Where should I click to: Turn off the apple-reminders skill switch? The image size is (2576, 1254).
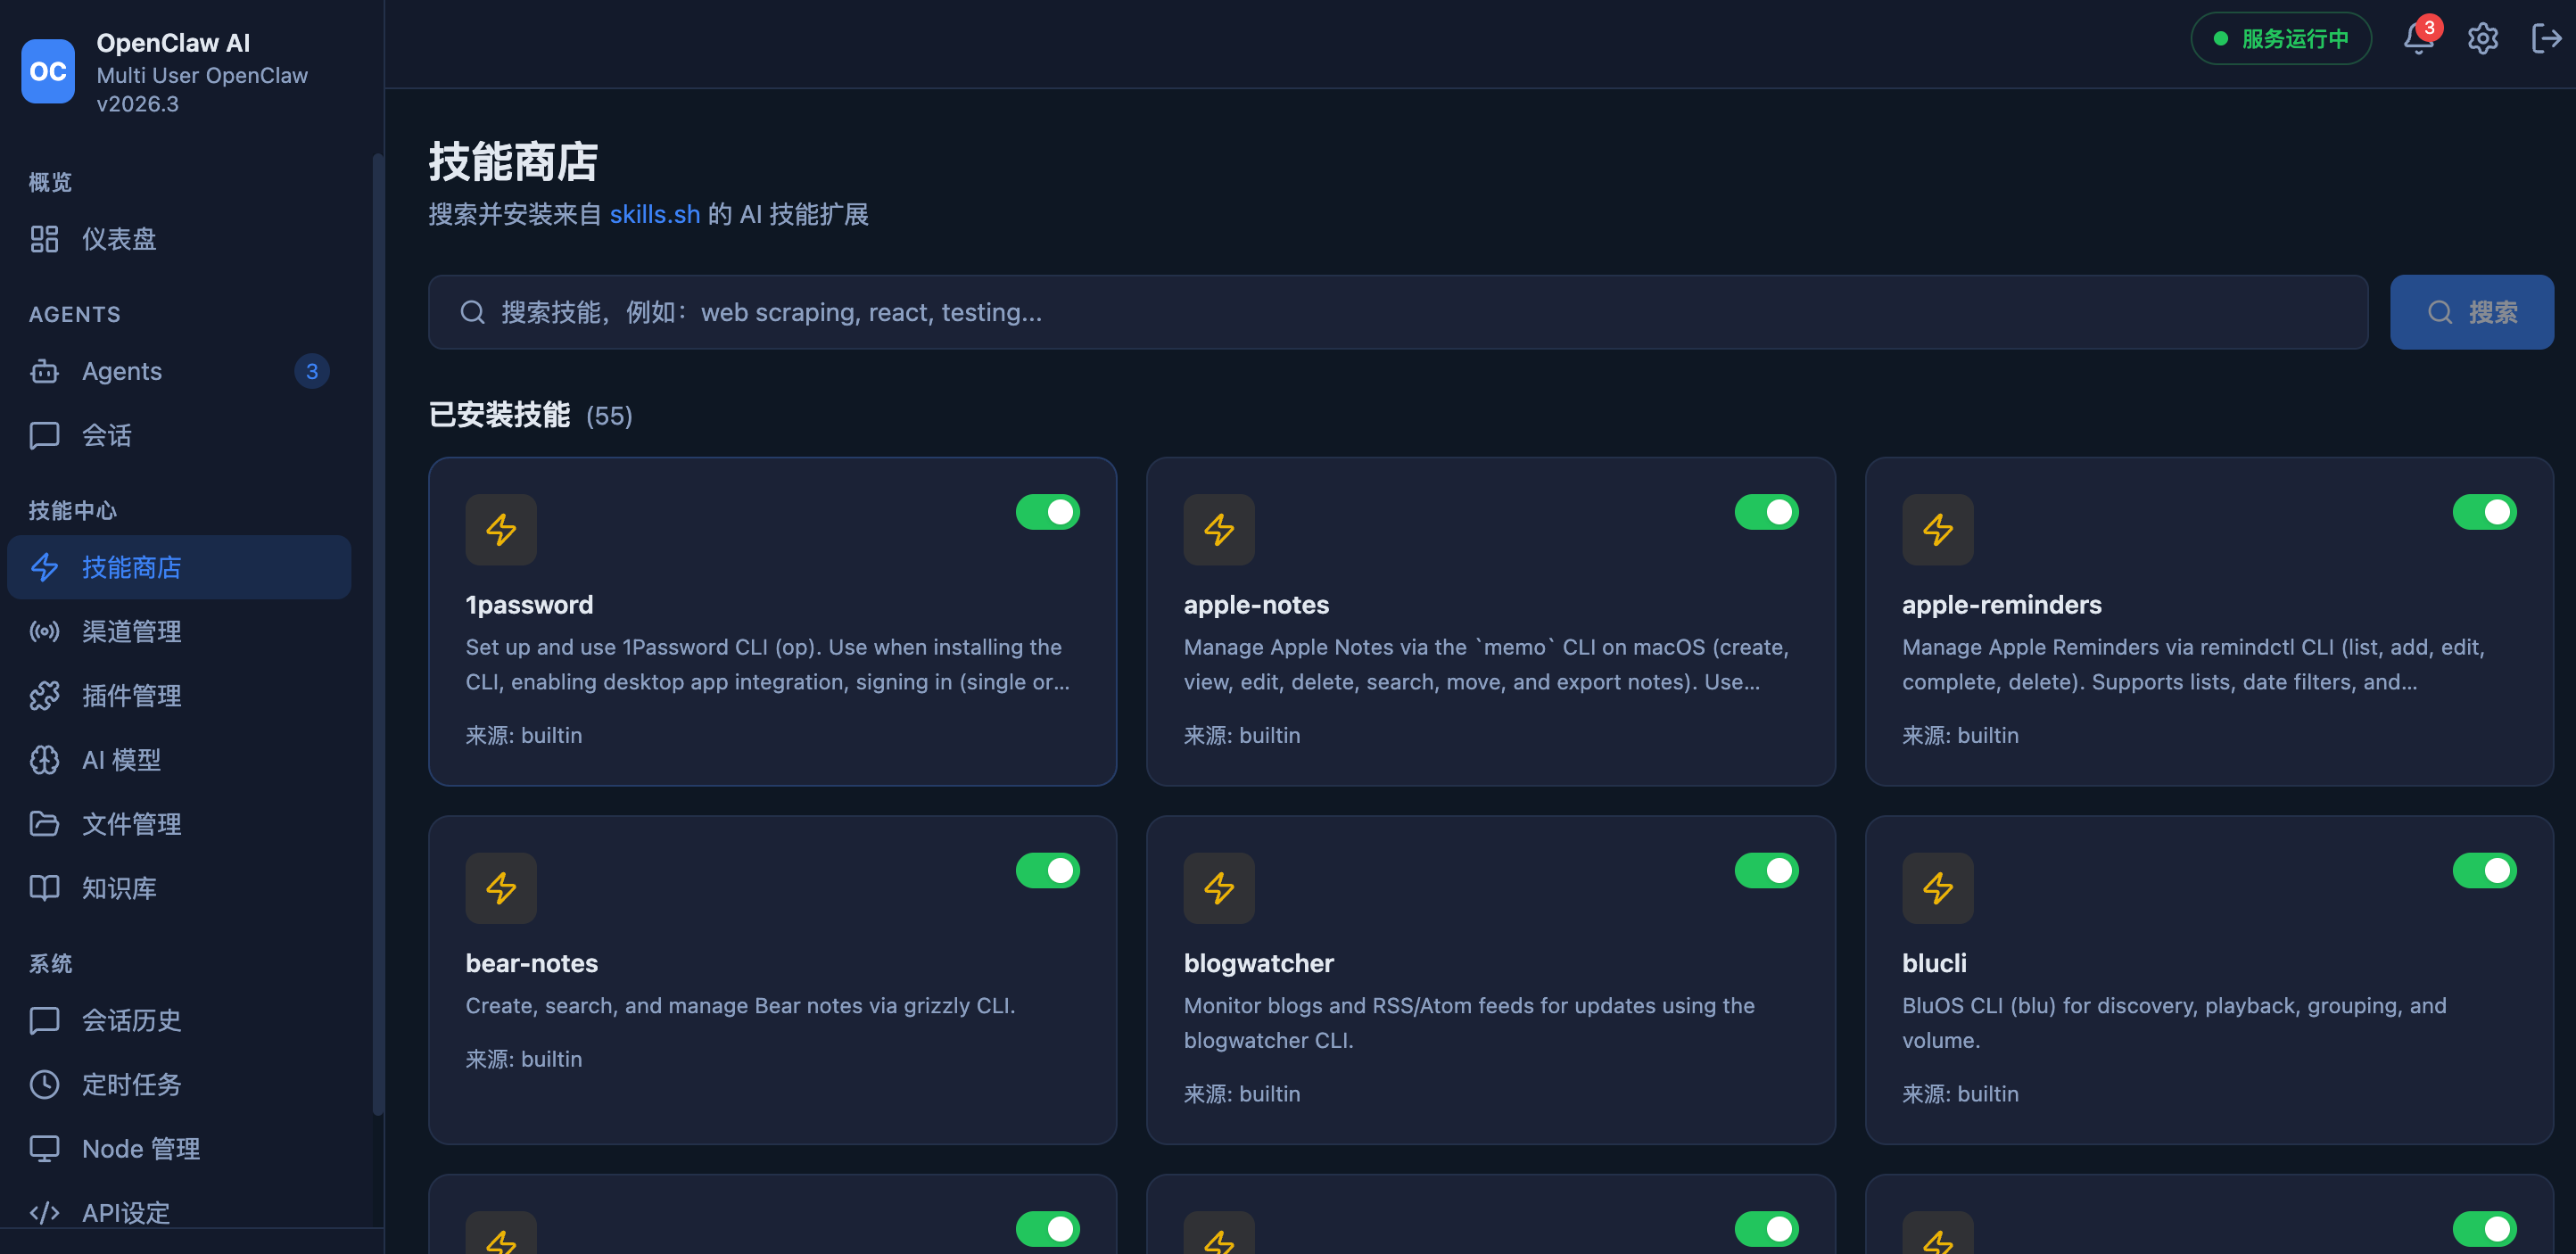click(2484, 512)
